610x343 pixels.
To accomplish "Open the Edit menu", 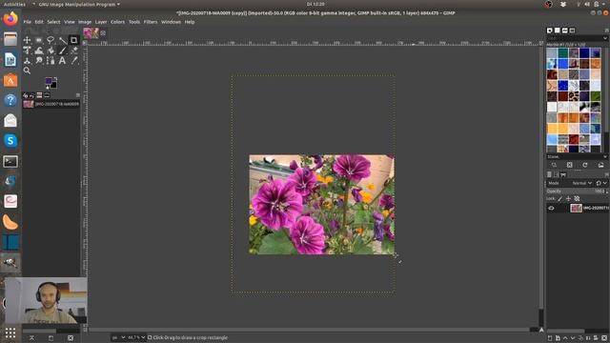I will (39, 22).
